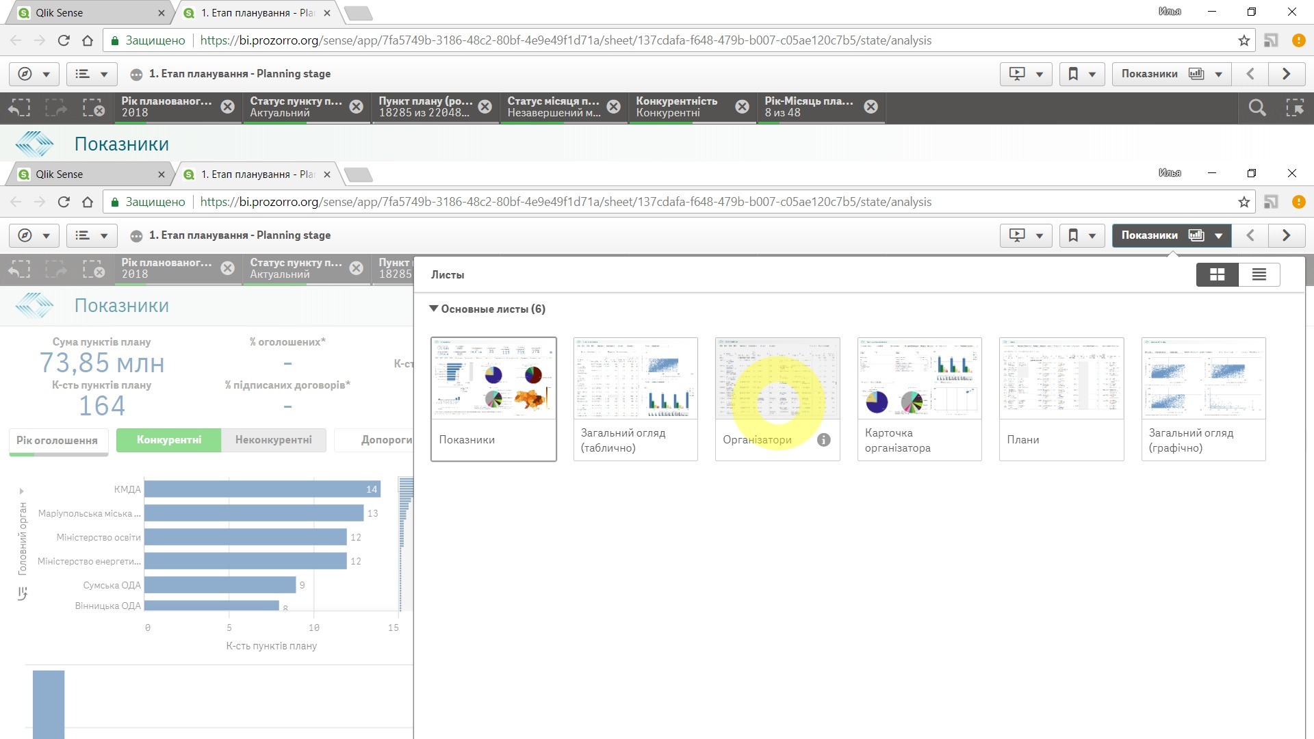Switch sheets panel to list view
This screenshot has width=1314, height=739.
point(1259,274)
